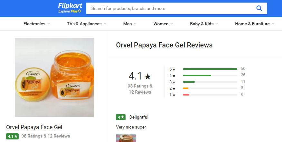Screen dimensions: 282x142
Task: Click the 98 Ratings & 12 Reviews link under the title
Action: point(46,136)
